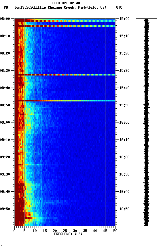
Task: Click the '08:30' PDT time label
Action: point(5,71)
